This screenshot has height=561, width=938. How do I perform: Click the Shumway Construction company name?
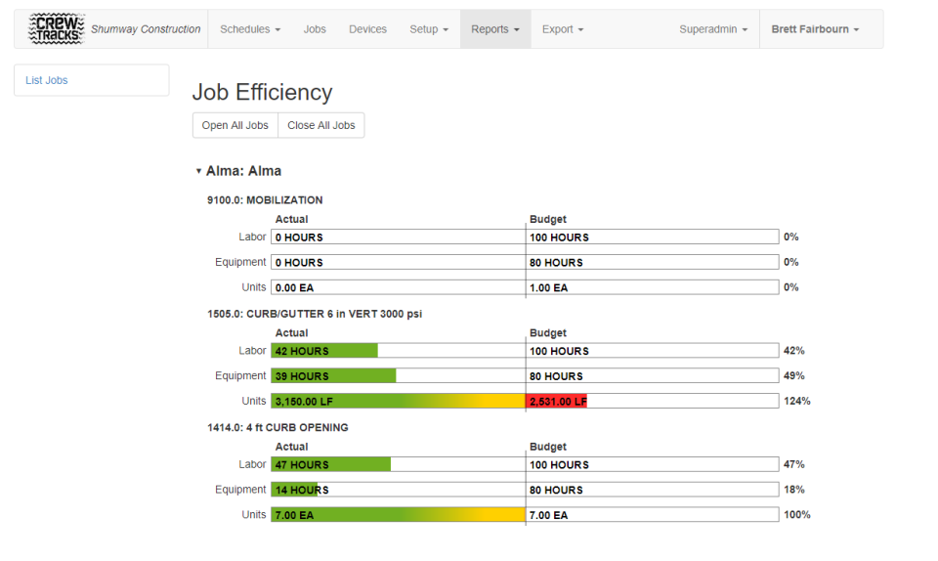(146, 29)
